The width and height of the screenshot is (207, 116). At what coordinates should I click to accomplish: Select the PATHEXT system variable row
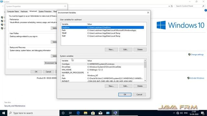coord(103,81)
